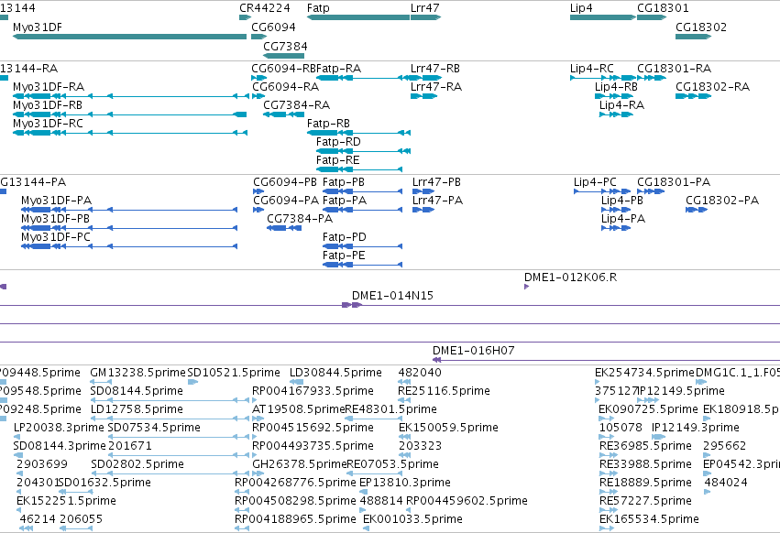Select the DME1-016H07 clone label
The image size is (780, 533).
click(474, 351)
